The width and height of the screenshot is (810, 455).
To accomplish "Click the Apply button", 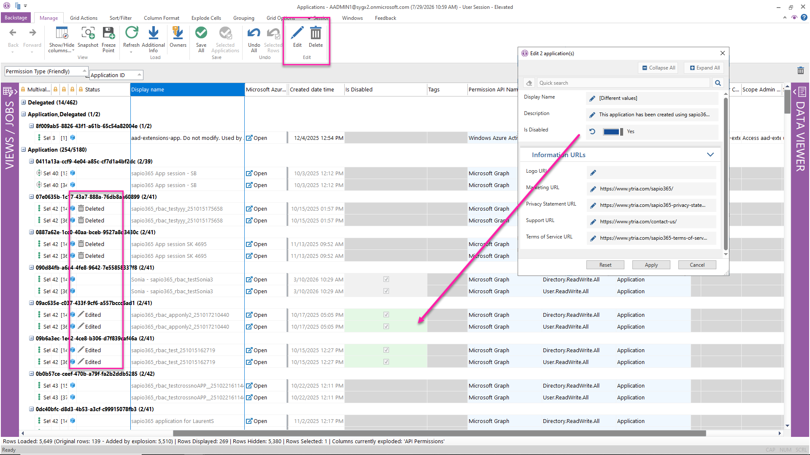I will point(651,265).
